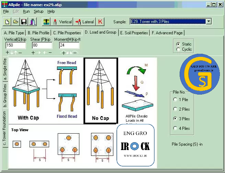Click the red K stiffness icon
Screen dimensions: 225x173
coord(100,22)
